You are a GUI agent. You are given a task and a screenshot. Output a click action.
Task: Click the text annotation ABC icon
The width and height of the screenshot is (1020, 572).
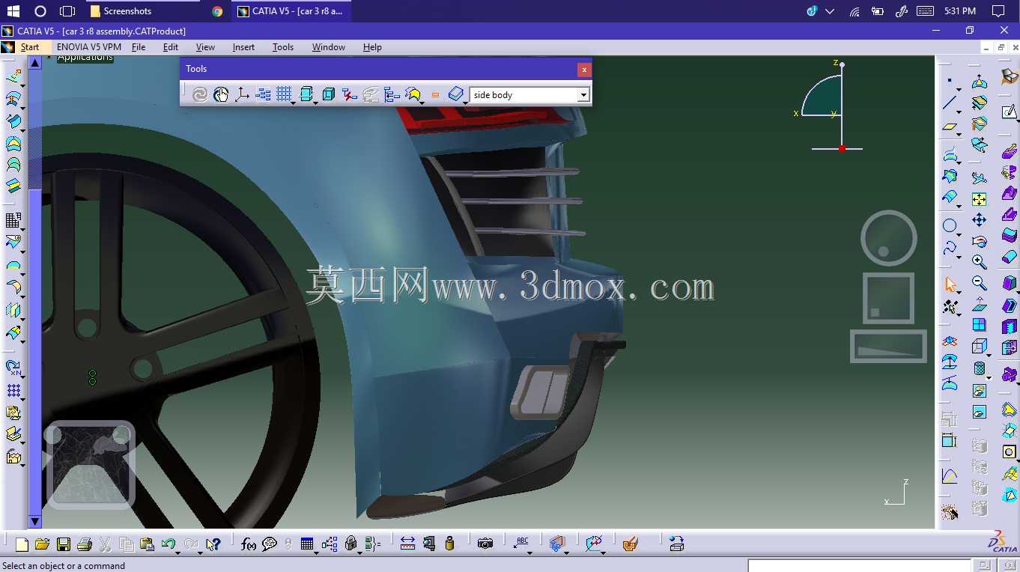[x=523, y=544]
